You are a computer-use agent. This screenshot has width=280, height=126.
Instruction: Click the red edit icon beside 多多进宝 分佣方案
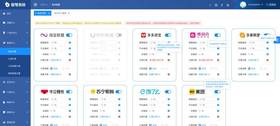[169, 60]
